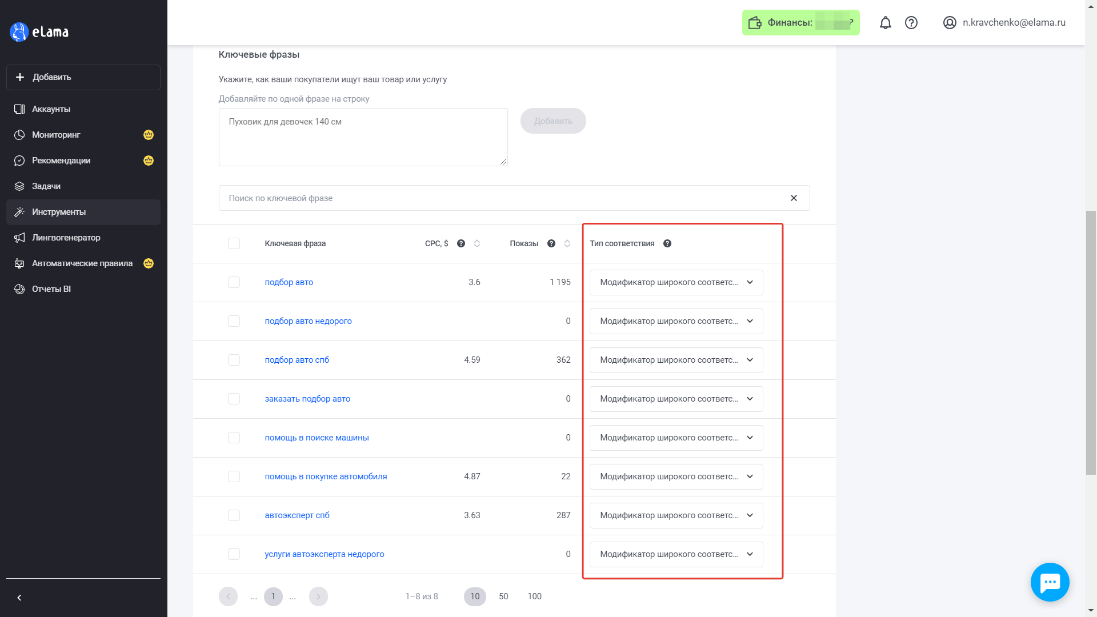Image resolution: width=1097 pixels, height=617 pixels.
Task: Open match type dropdown for заказать подбор авто
Action: pos(676,399)
